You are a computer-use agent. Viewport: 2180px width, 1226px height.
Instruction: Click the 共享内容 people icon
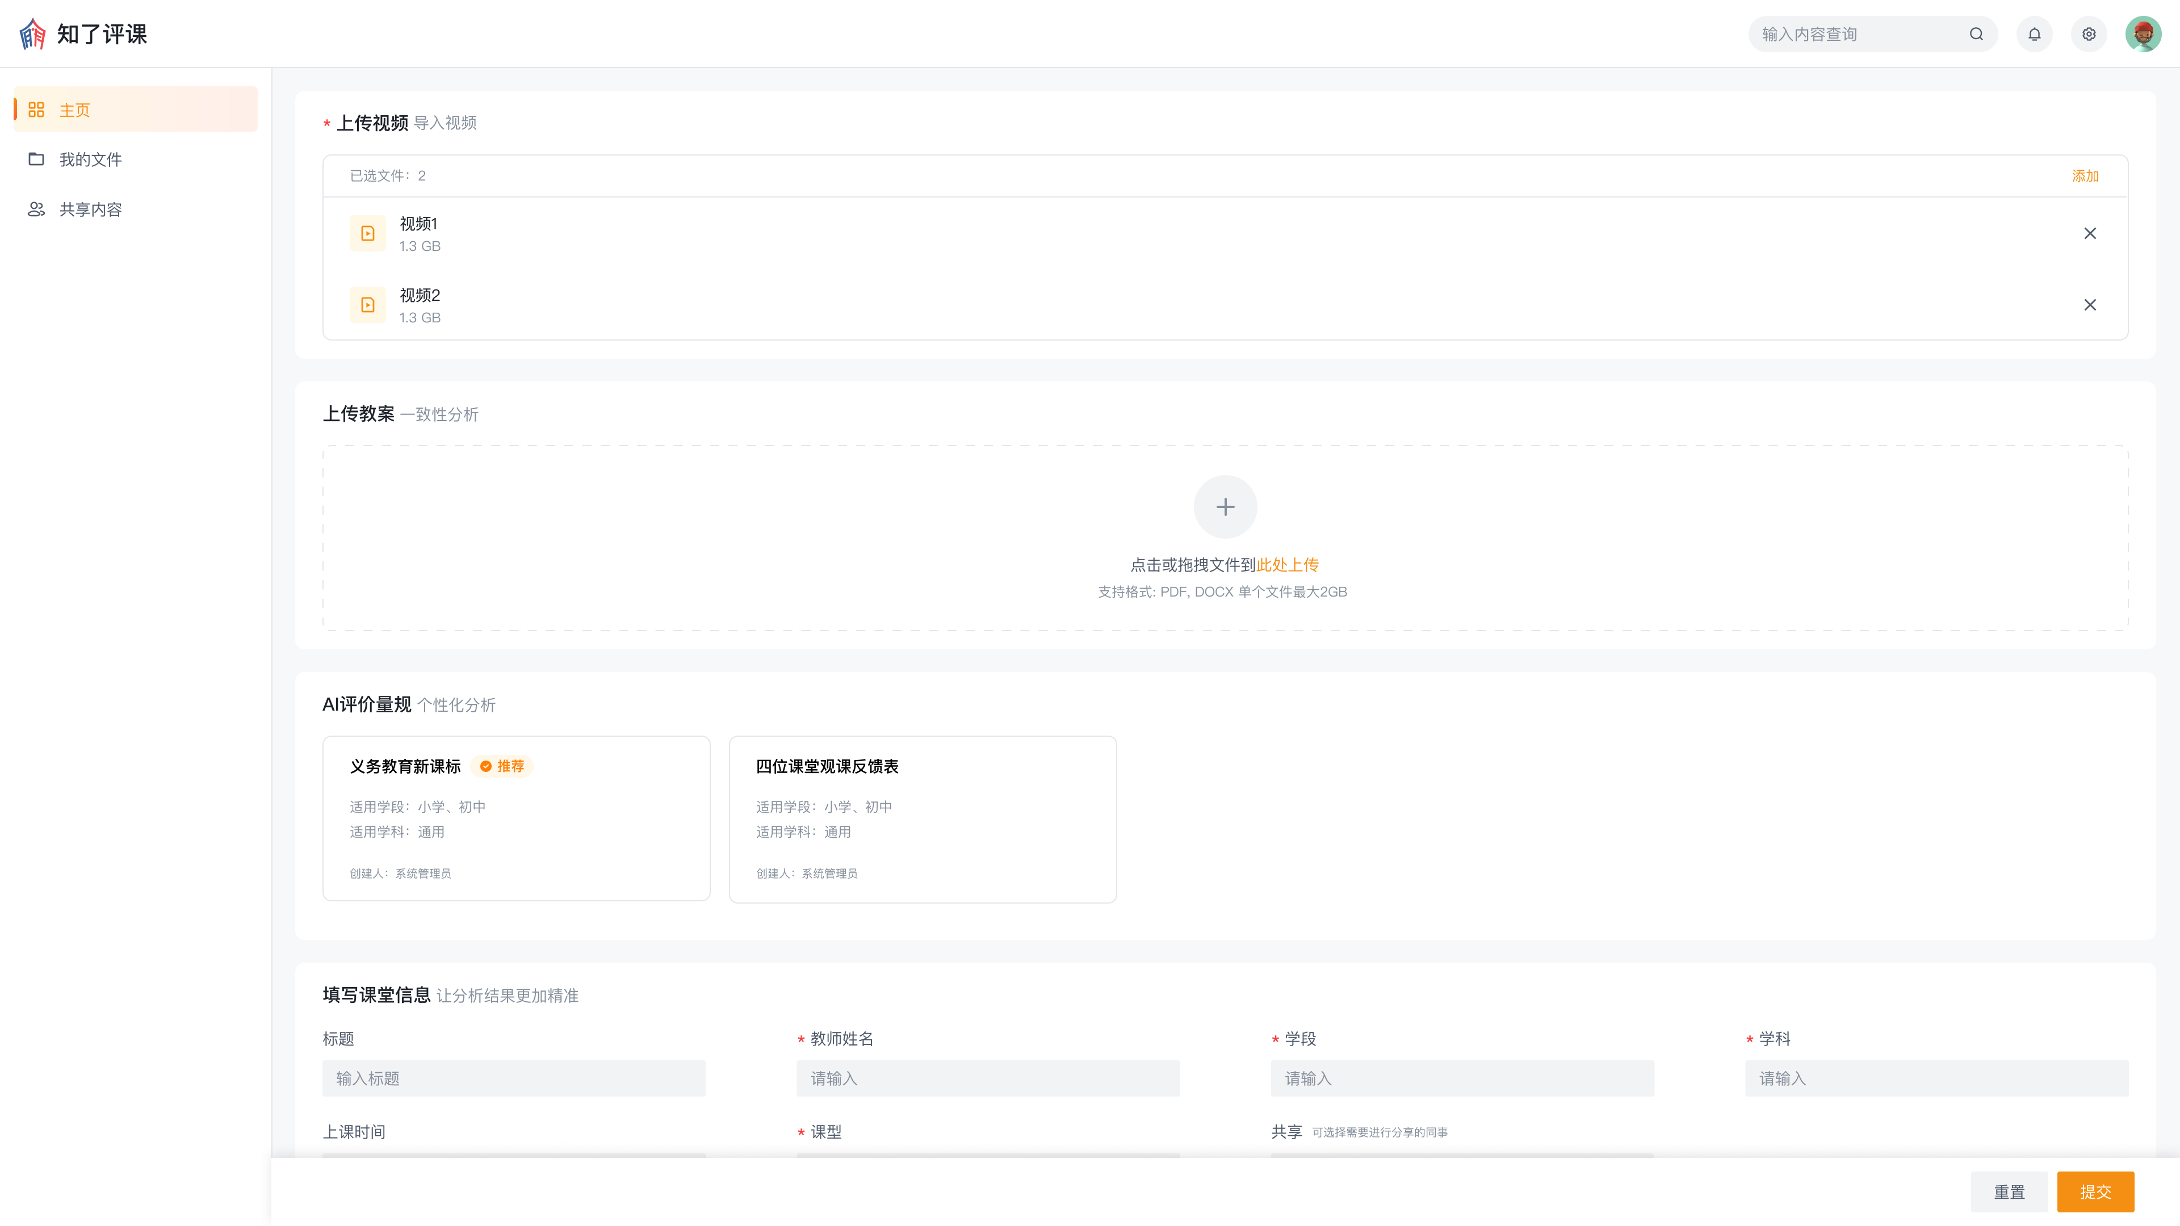coord(36,209)
